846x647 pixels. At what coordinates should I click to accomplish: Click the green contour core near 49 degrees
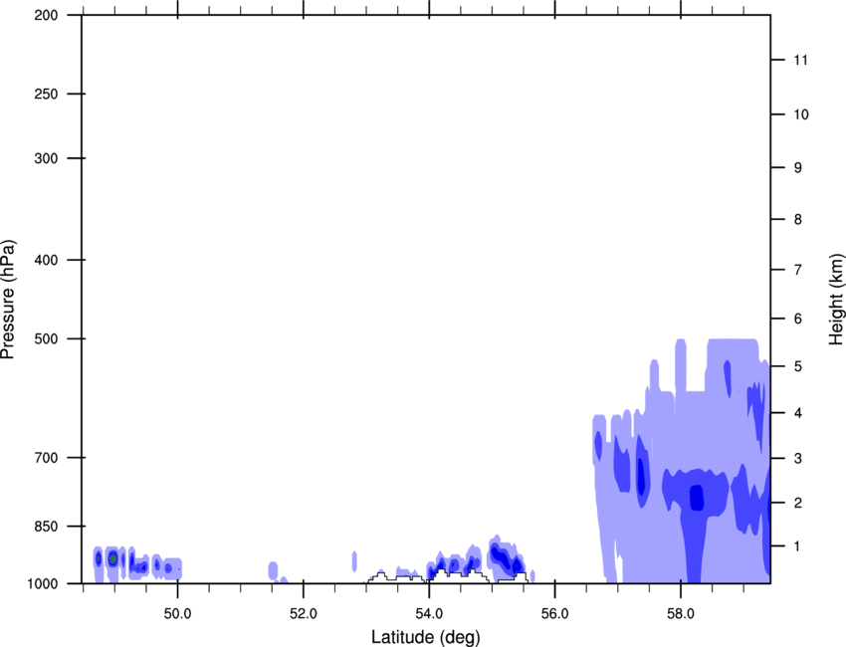pyautogui.click(x=112, y=559)
